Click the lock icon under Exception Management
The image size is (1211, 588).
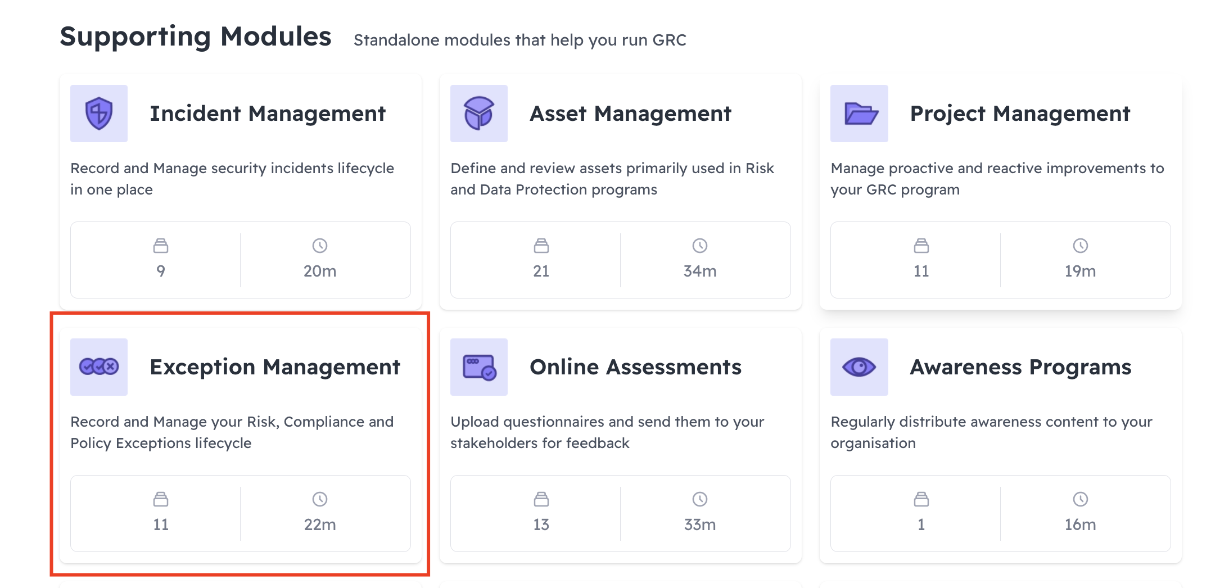pos(161,499)
